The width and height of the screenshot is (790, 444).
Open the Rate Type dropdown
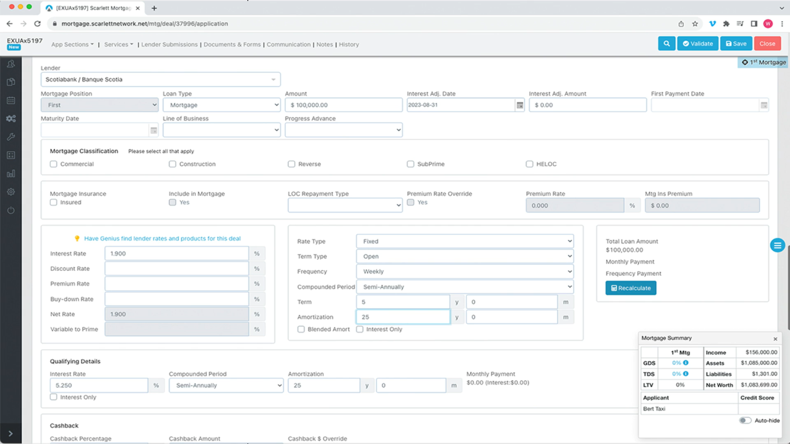coord(464,242)
